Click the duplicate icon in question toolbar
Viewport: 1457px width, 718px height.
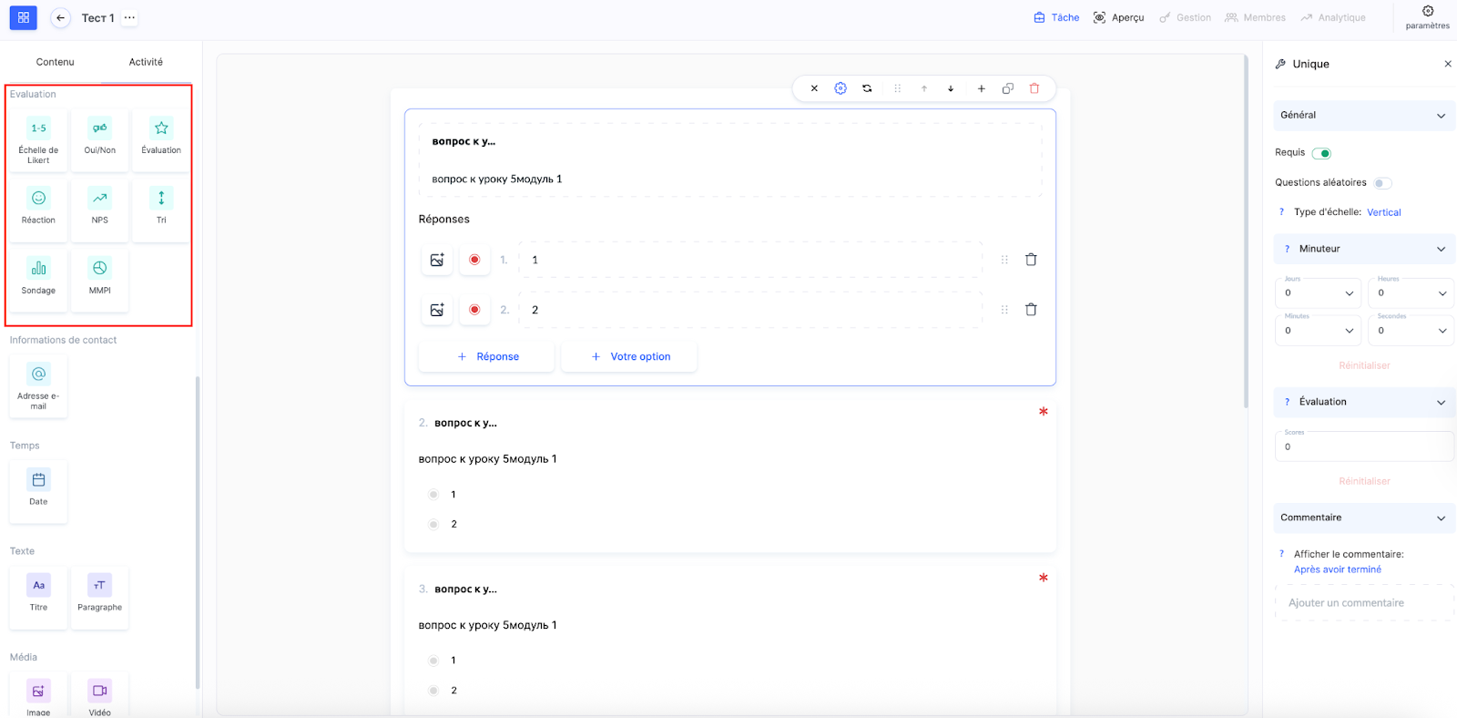click(x=1007, y=88)
